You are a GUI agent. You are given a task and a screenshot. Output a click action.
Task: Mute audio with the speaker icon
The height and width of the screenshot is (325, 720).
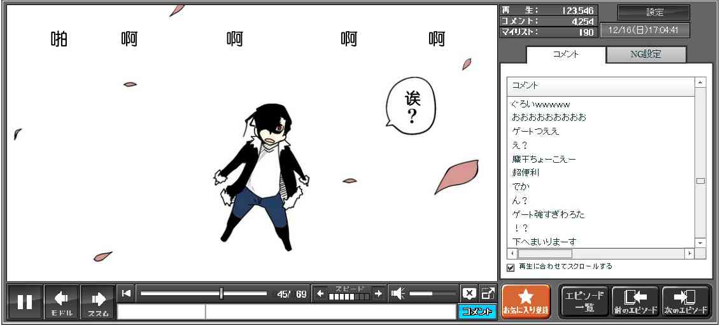click(398, 293)
